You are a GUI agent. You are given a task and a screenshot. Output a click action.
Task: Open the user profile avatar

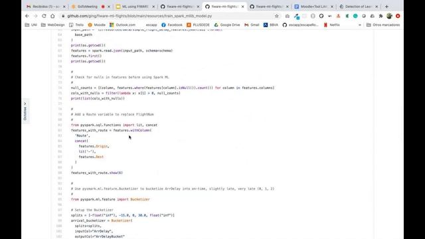pos(389,16)
